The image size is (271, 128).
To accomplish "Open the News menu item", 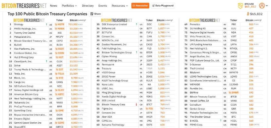I will pos(54,6).
